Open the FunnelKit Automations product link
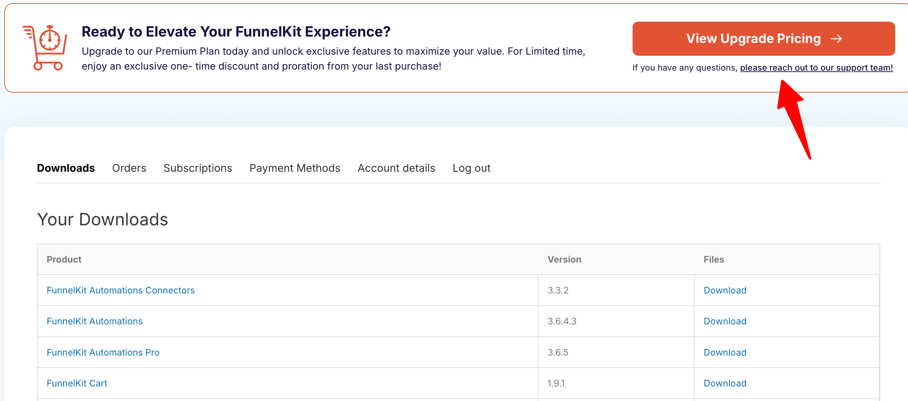The image size is (908, 401). click(94, 321)
